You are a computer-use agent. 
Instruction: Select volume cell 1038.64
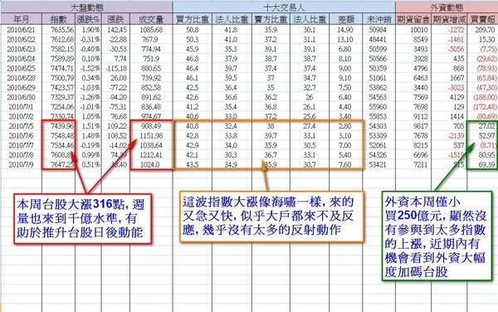[151, 145]
